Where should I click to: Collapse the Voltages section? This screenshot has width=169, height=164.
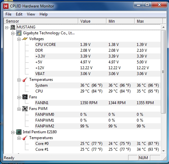coord(19,39)
